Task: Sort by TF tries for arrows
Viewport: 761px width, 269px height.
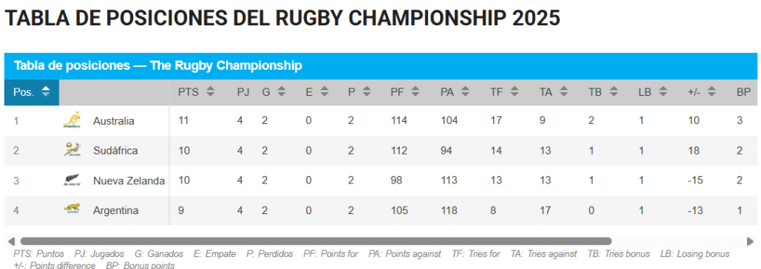Action: point(514,91)
